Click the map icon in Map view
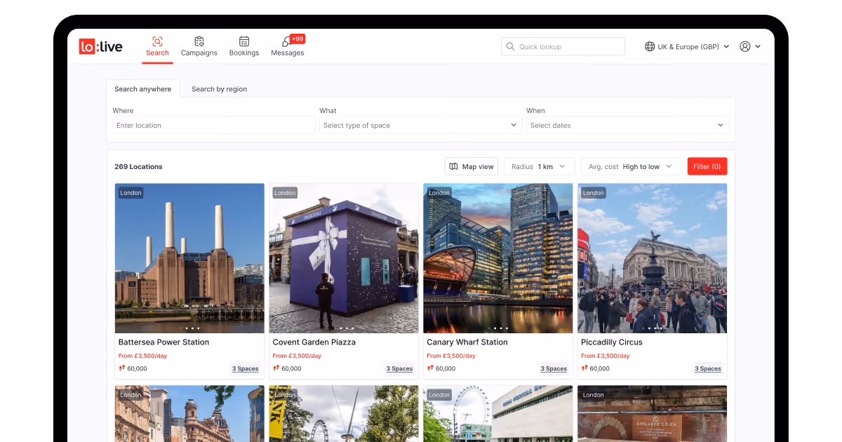The height and width of the screenshot is (442, 842). (x=454, y=166)
